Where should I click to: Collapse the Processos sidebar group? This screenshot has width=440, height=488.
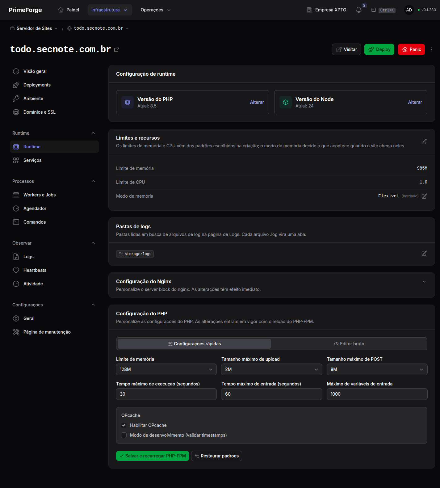(x=93, y=181)
